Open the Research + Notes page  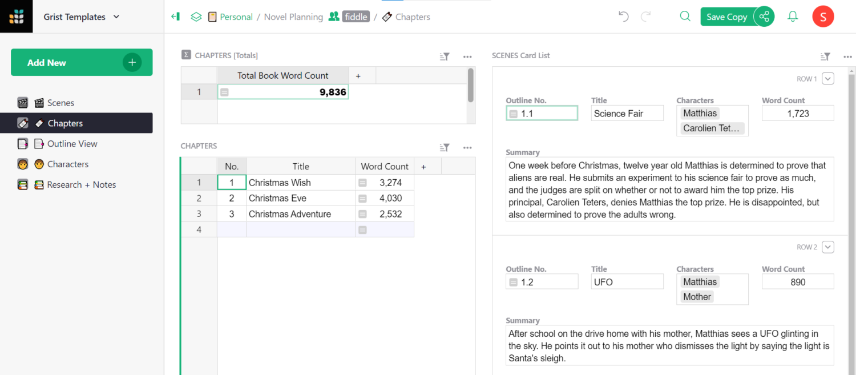tap(82, 185)
